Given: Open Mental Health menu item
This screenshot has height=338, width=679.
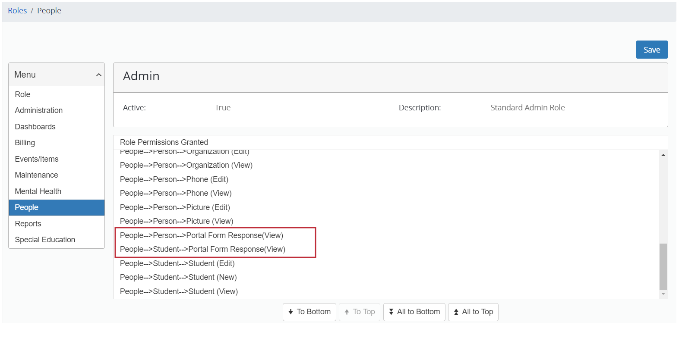Looking at the screenshot, I should click(38, 191).
